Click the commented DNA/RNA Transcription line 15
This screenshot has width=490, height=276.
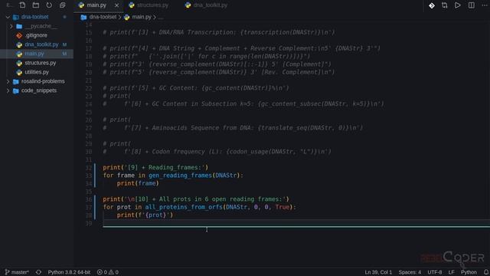pyautogui.click(x=219, y=32)
